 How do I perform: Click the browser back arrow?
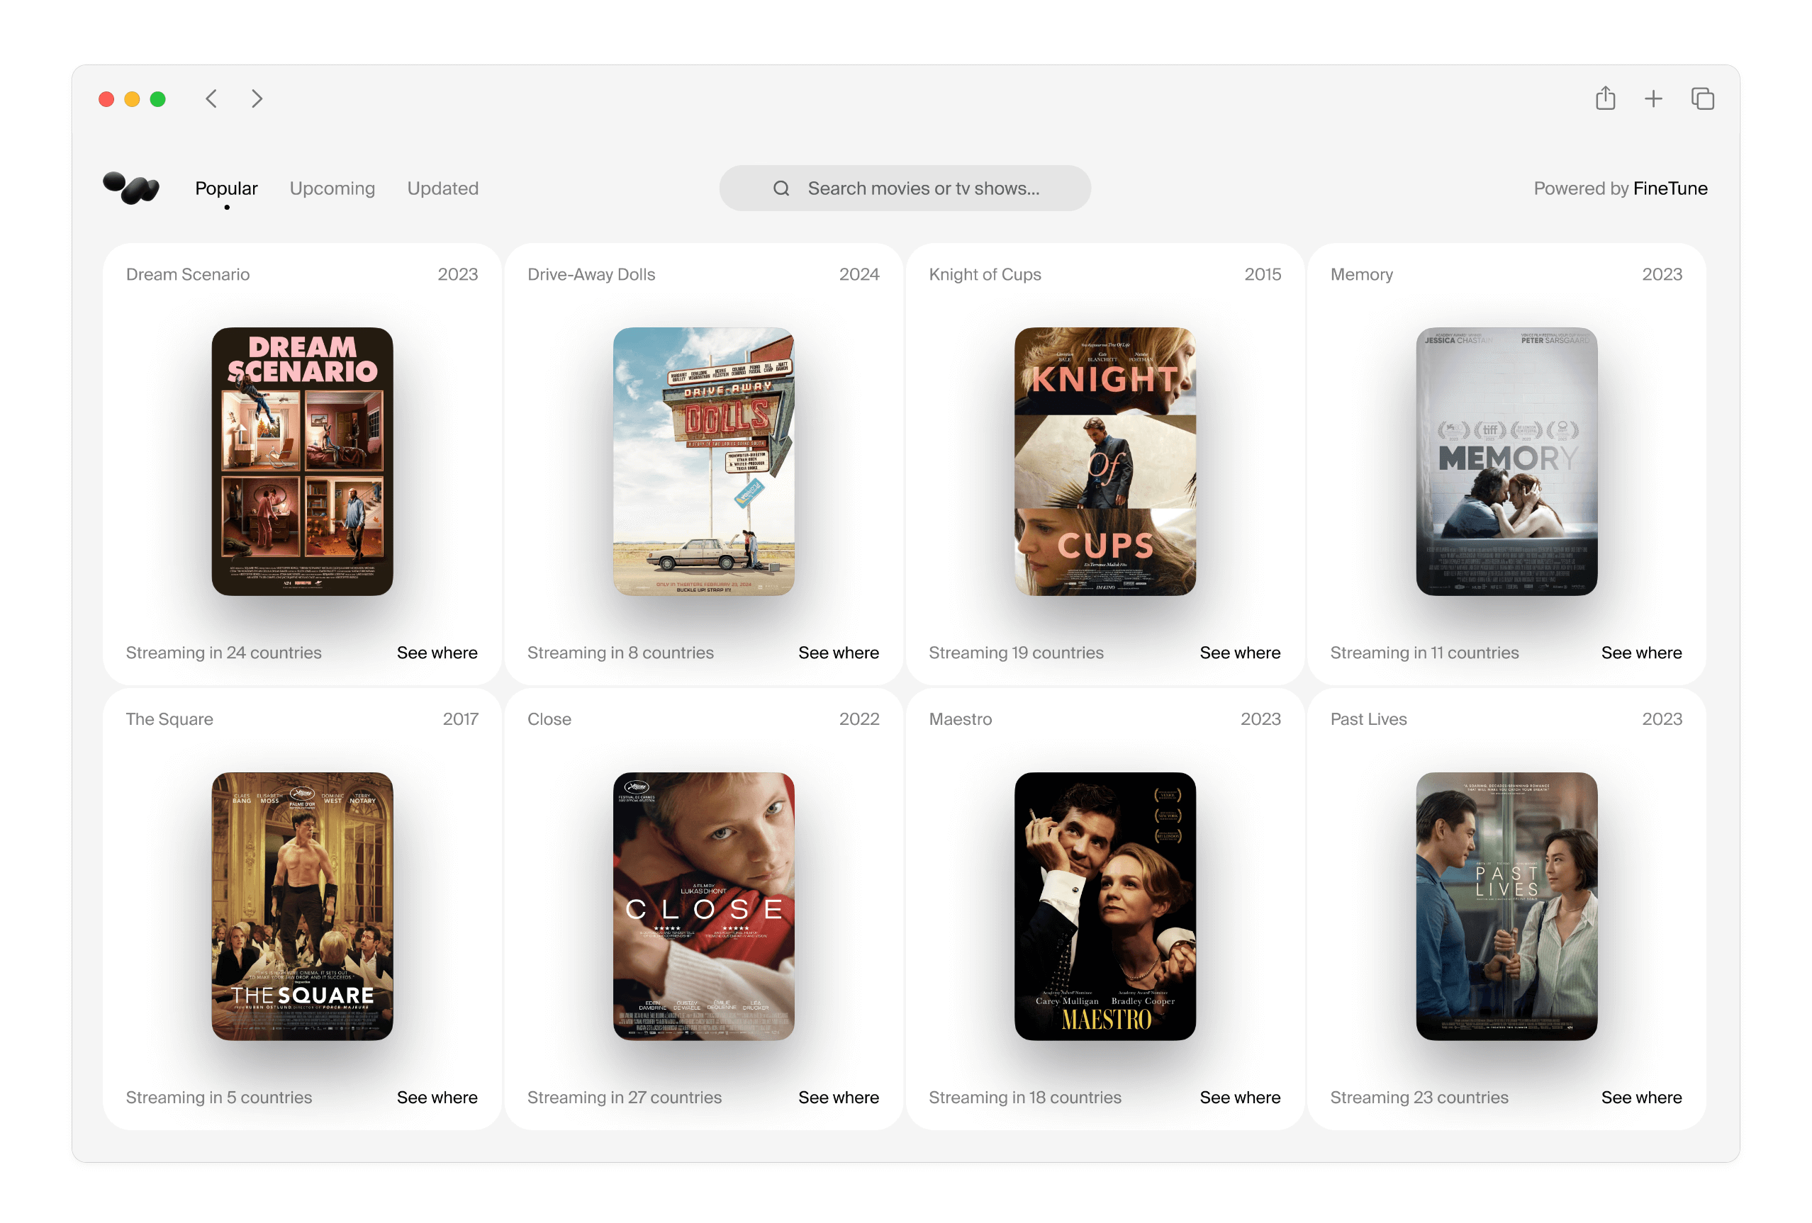tap(211, 99)
